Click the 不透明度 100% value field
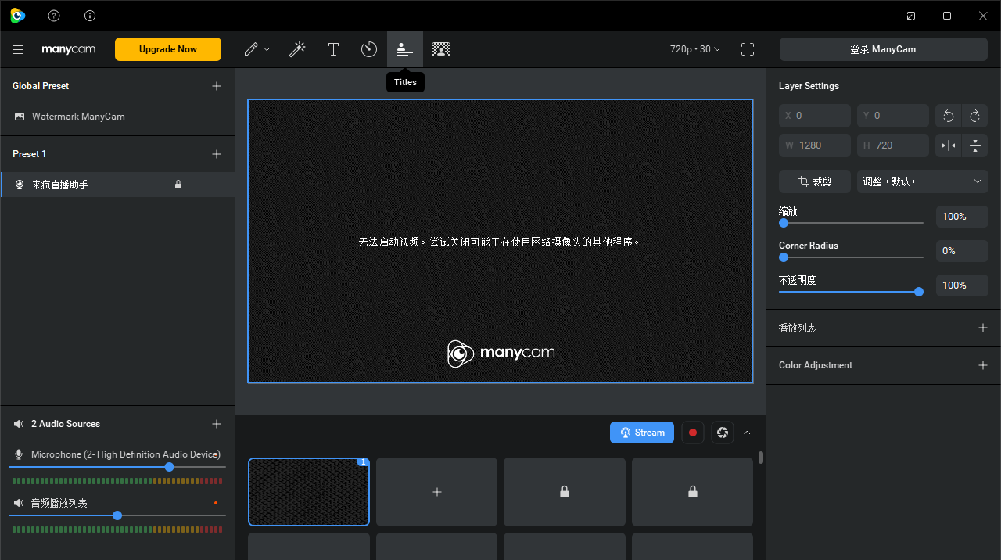 point(962,285)
